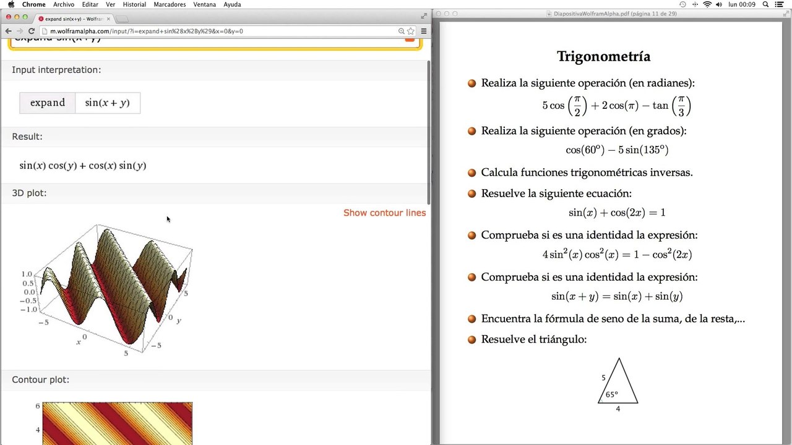The width and height of the screenshot is (792, 445).
Task: Reload the Wolfram Alpha page
Action: pyautogui.click(x=32, y=31)
